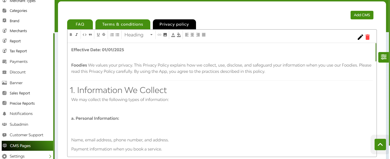Image resolution: width=390 pixels, height=159 pixels.
Task: Toggle italic formatting in the editor toolbar
Action: pyautogui.click(x=76, y=35)
